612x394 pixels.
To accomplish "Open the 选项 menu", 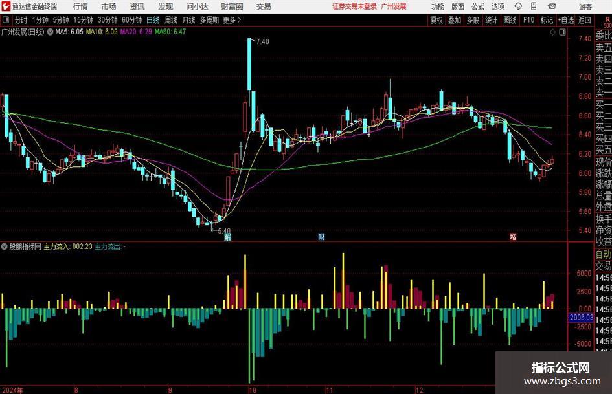I will coord(497,6).
